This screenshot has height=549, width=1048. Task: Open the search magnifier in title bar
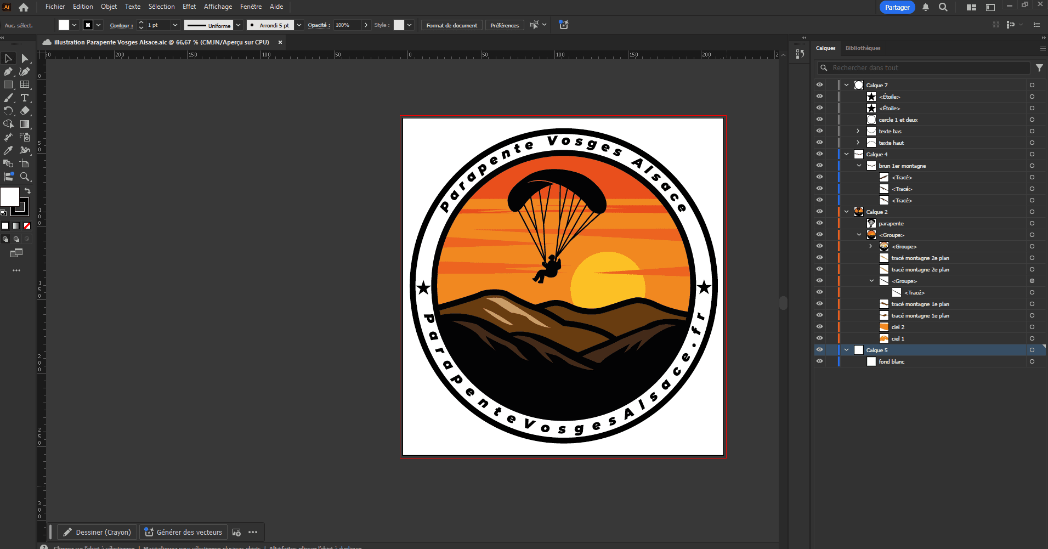pos(943,7)
